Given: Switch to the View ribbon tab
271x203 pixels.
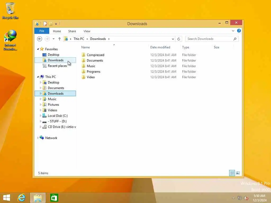Looking at the screenshot, I should [x=87, y=31].
